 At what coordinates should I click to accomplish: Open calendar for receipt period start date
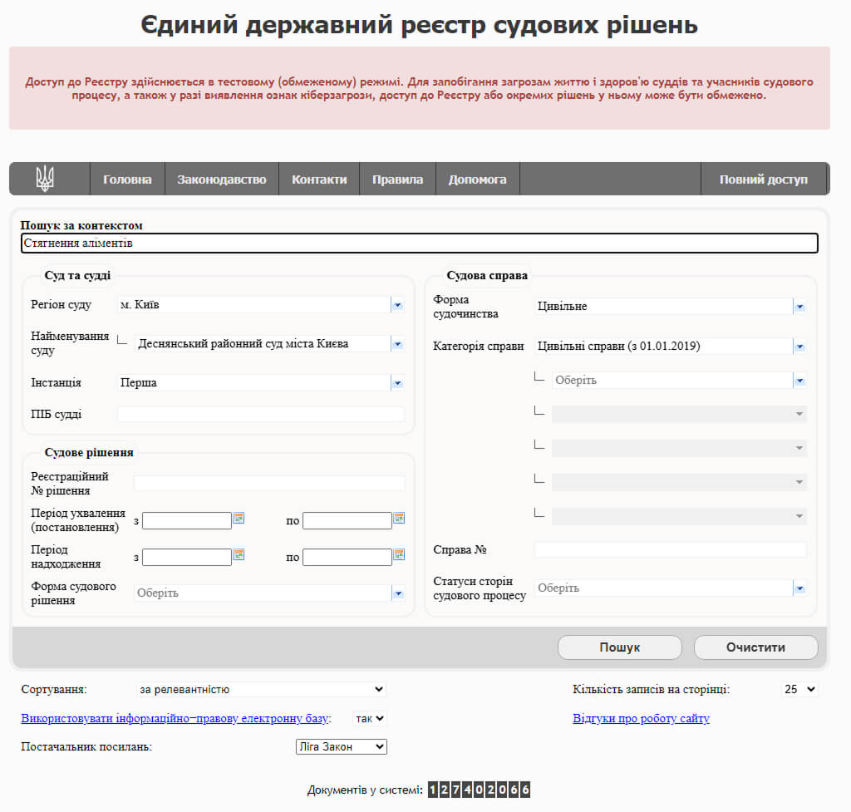point(239,555)
